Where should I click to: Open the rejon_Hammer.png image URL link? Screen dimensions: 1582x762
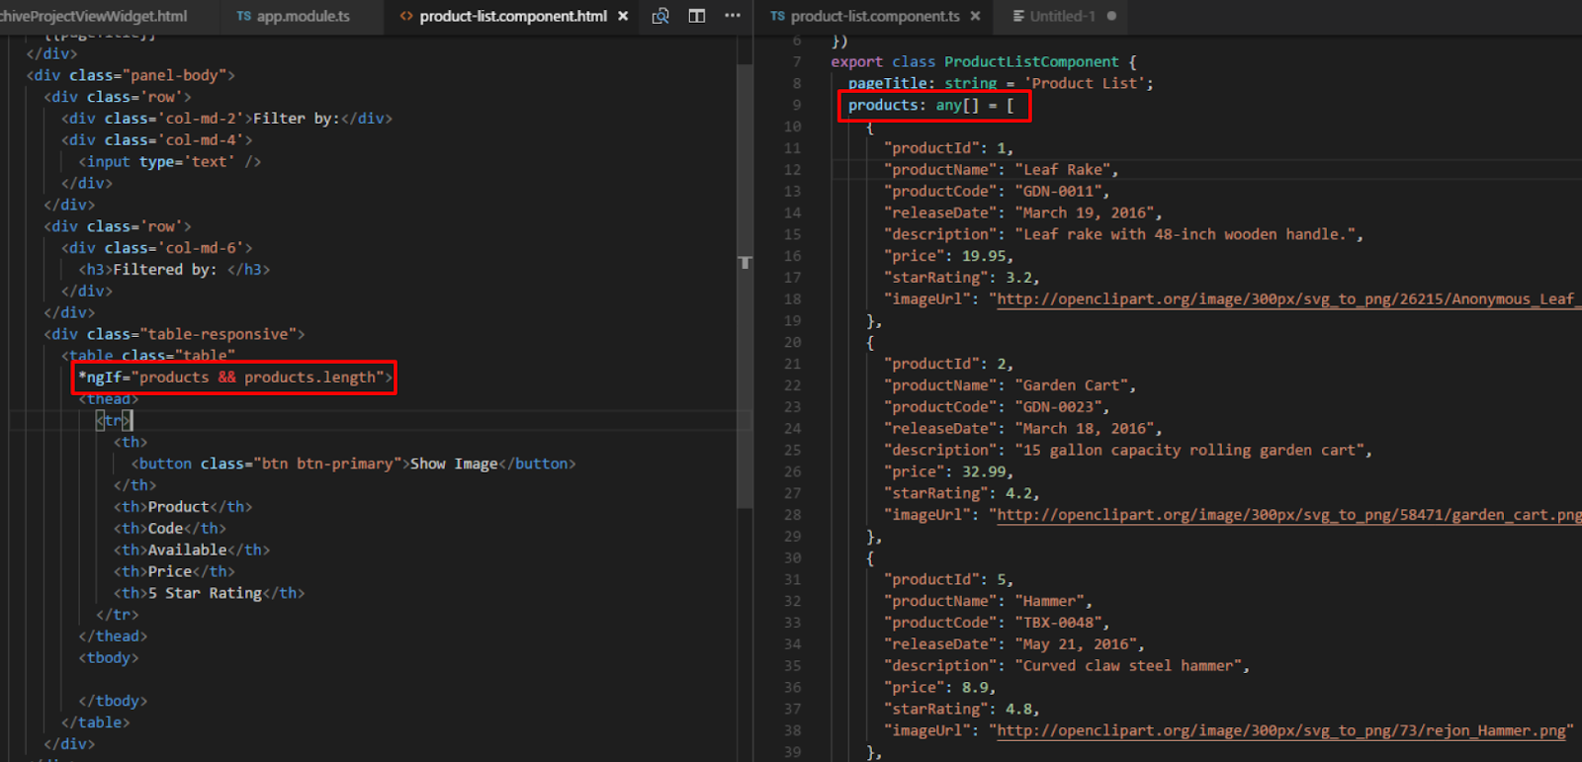coord(1281,730)
